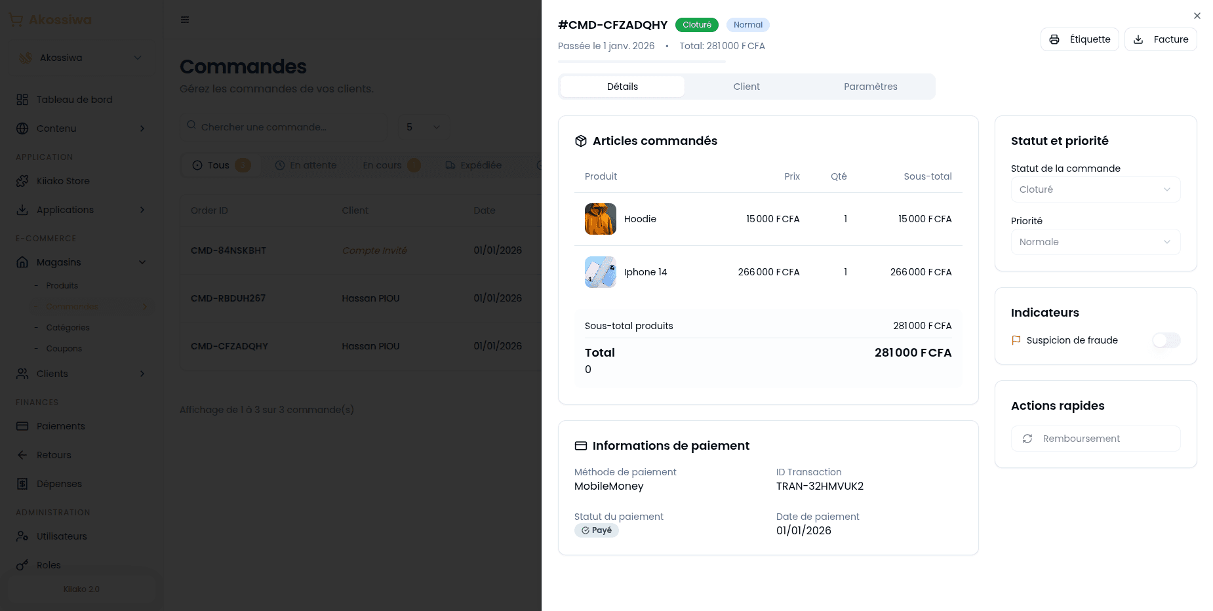
Task: Click order row CMD-84NSKBHT
Action: point(361,250)
